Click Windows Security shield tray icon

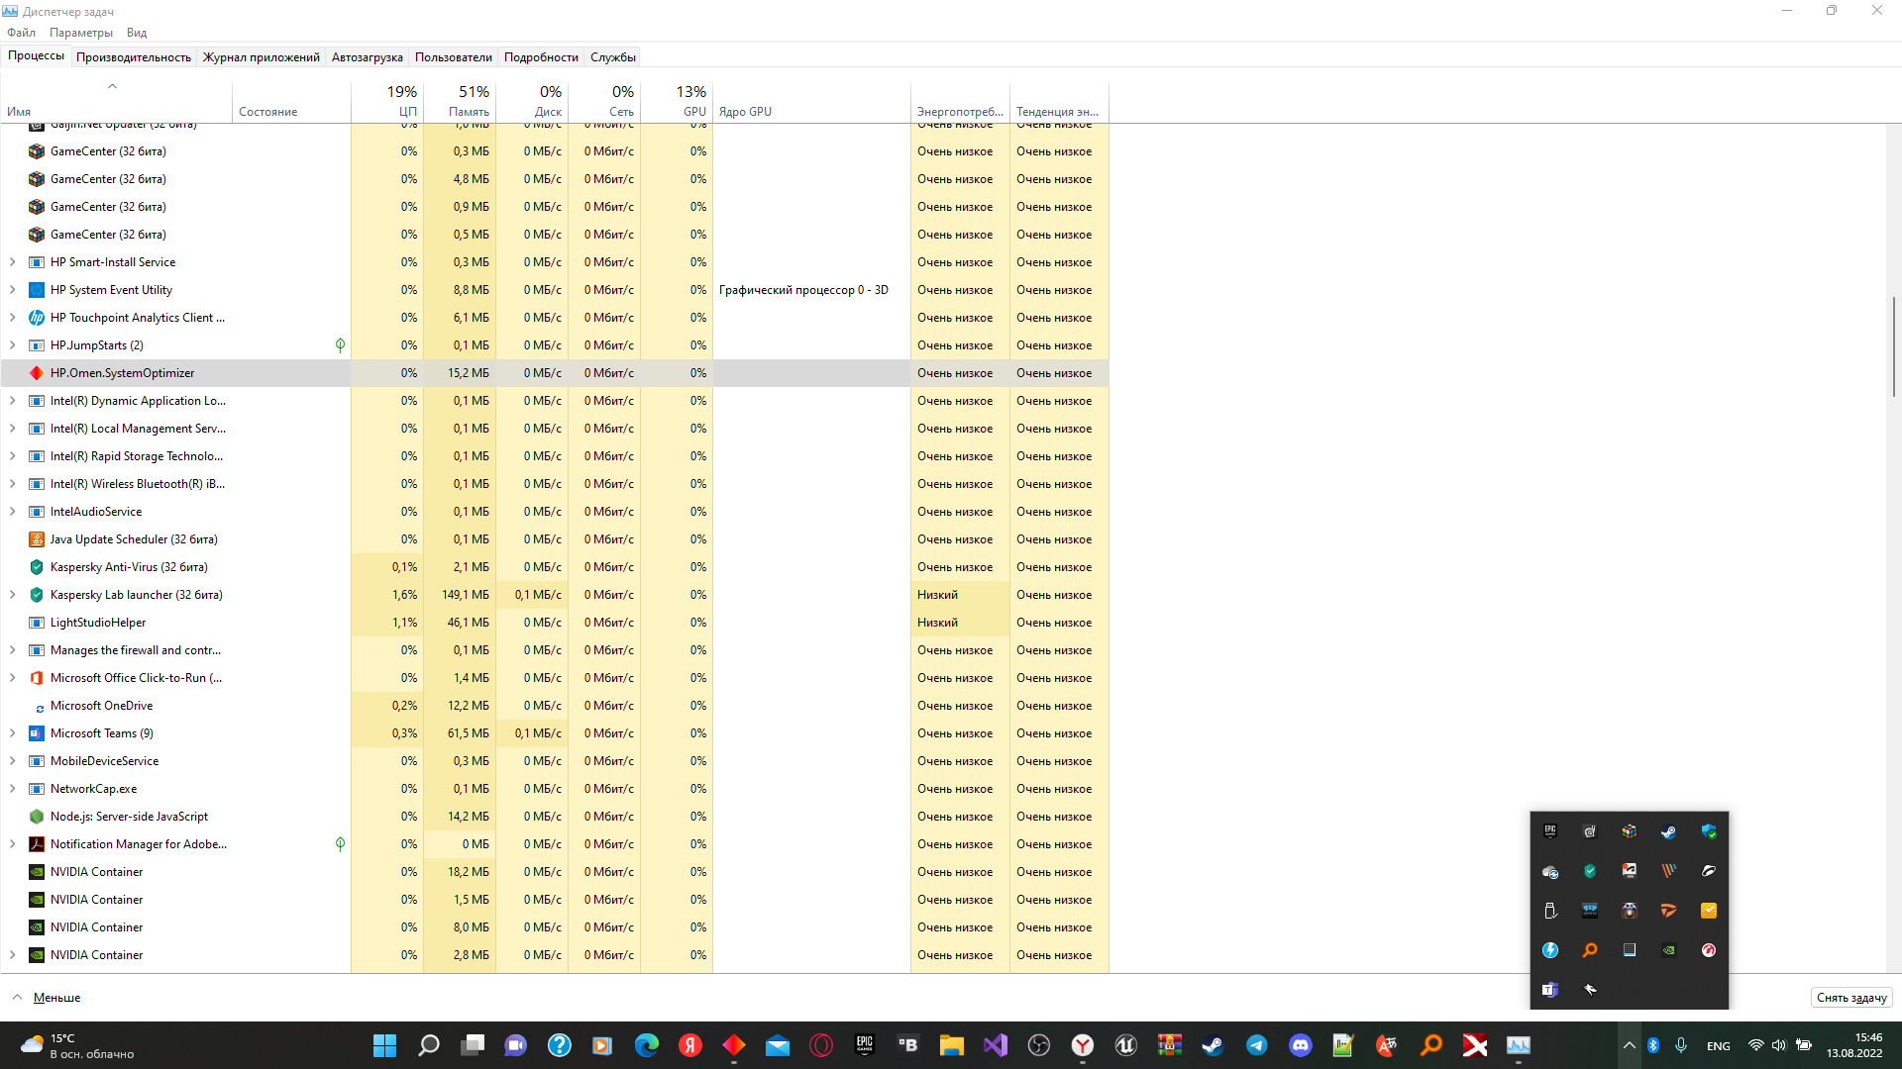[x=1708, y=831]
